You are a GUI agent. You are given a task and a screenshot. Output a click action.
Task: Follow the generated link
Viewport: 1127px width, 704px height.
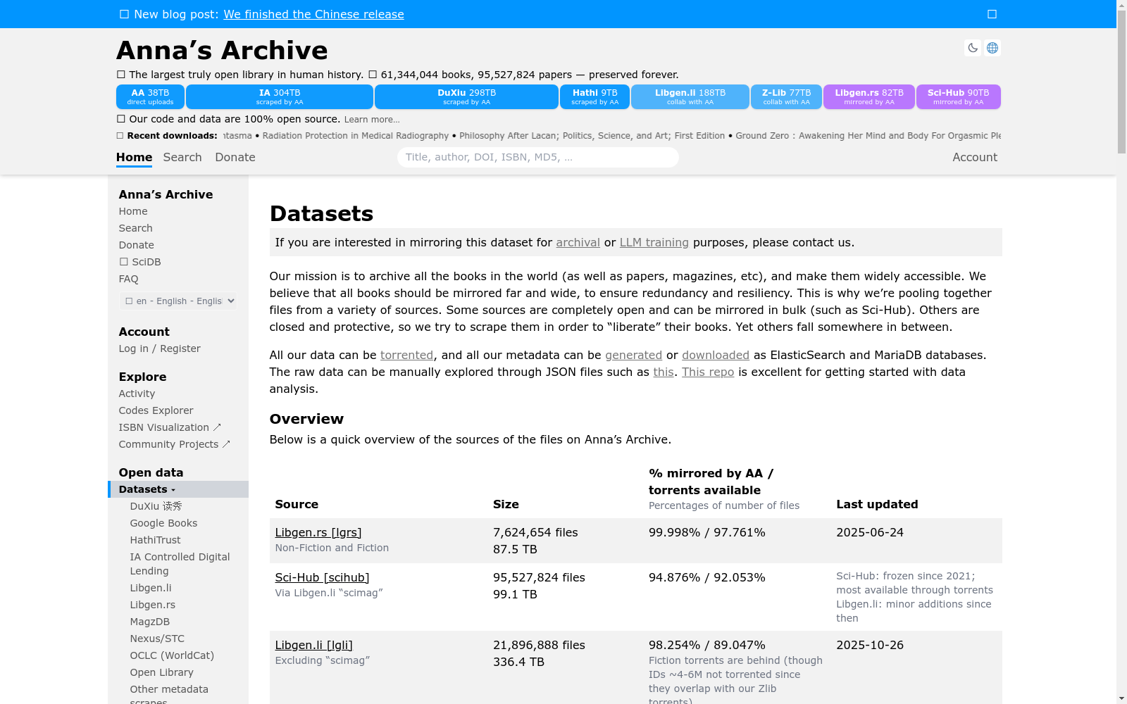click(633, 355)
